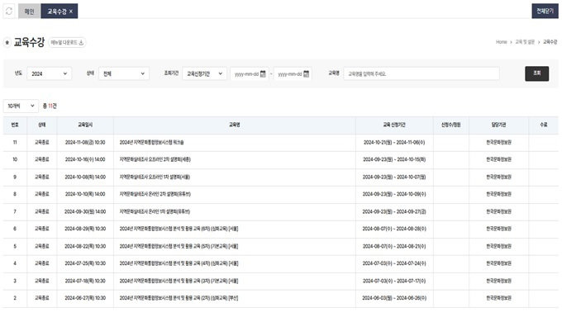Screen dimensions: 562x317
Task: Open course row number 11 title
Action: tap(151, 142)
